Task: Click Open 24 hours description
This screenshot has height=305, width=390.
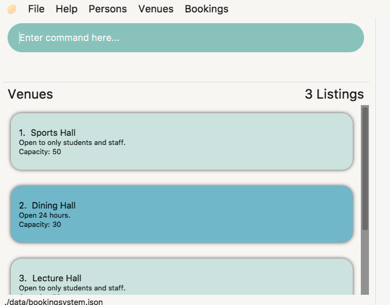Action: 44,215
